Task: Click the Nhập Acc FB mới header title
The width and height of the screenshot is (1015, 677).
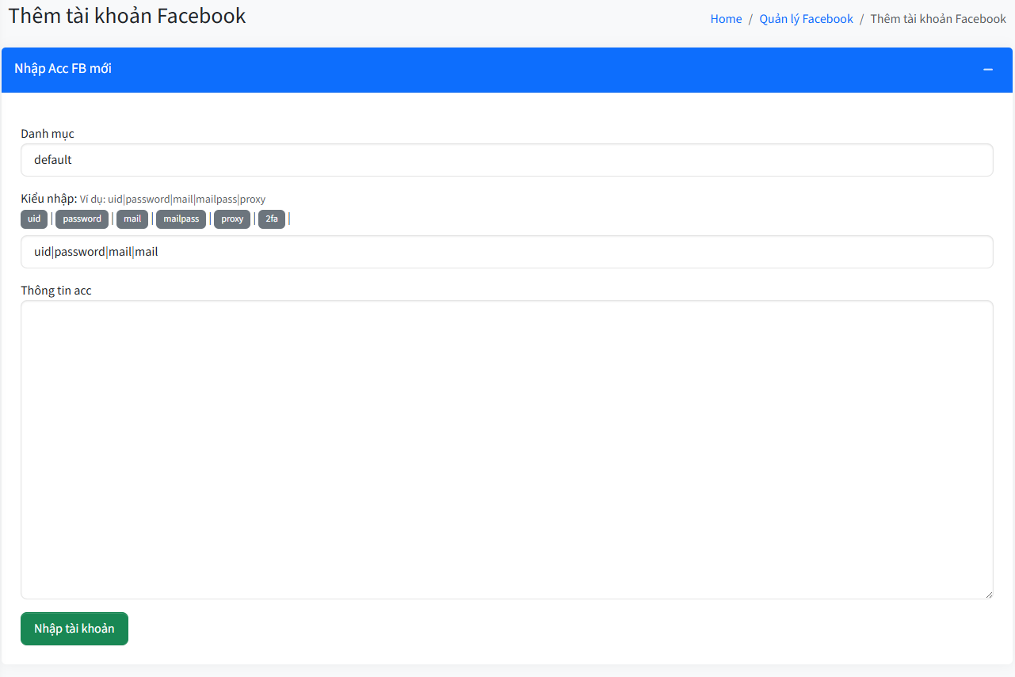Action: (x=63, y=69)
